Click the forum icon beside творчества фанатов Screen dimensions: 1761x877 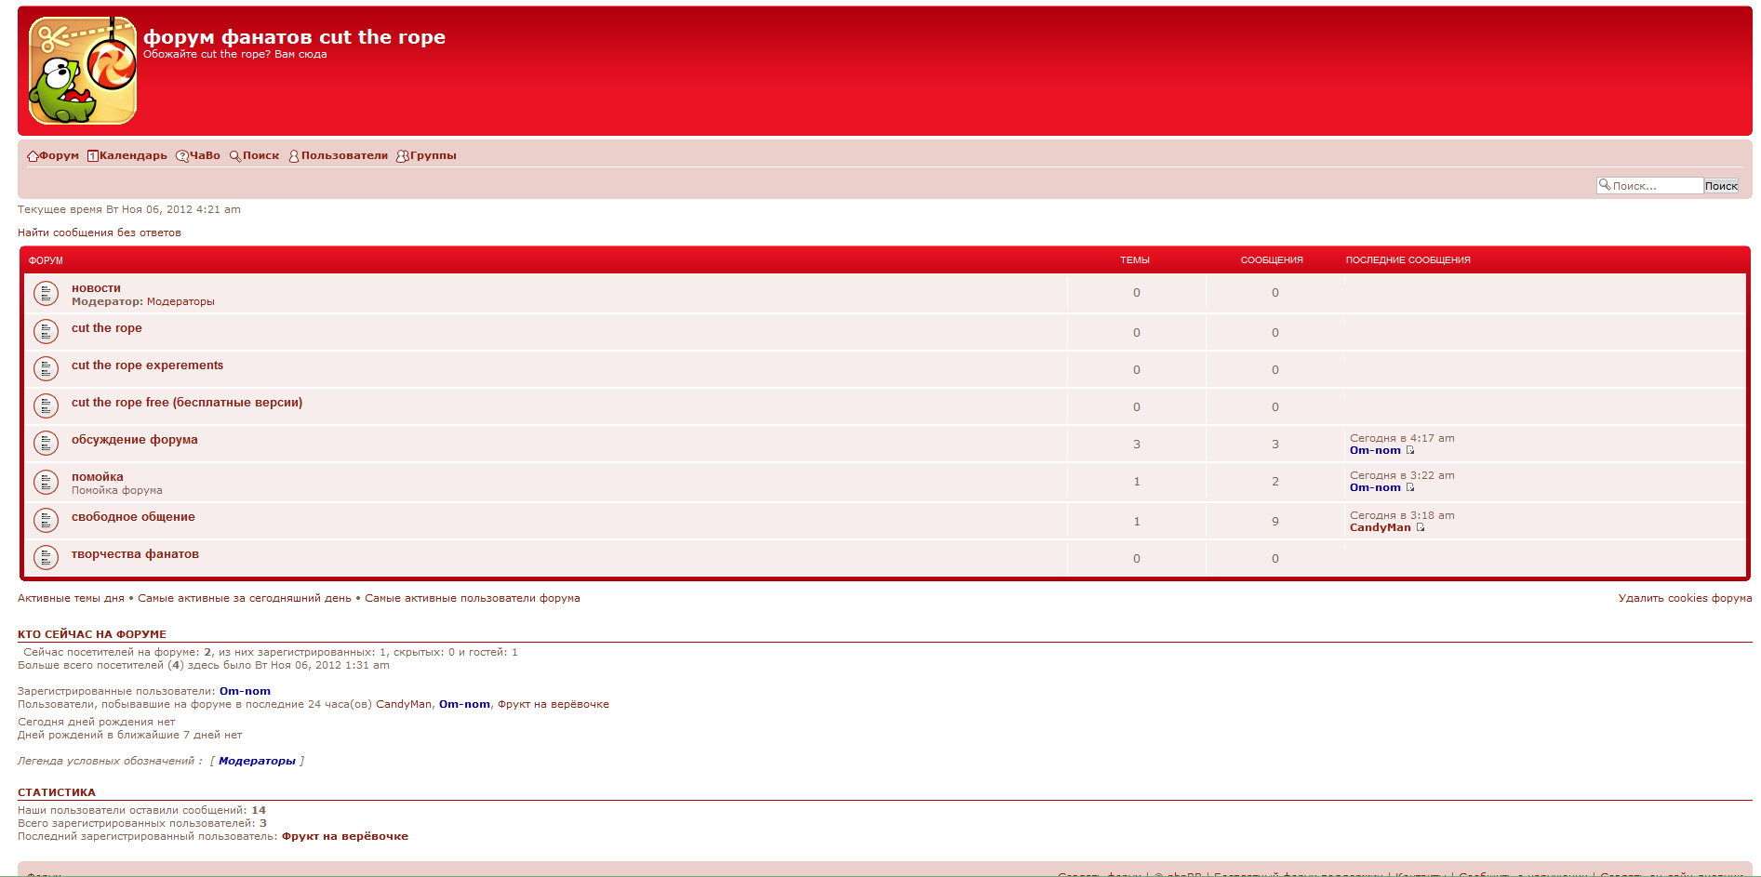[46, 558]
